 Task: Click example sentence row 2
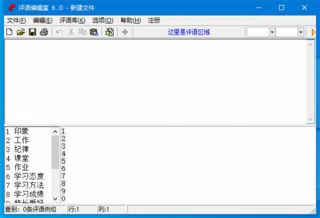tap(188, 138)
